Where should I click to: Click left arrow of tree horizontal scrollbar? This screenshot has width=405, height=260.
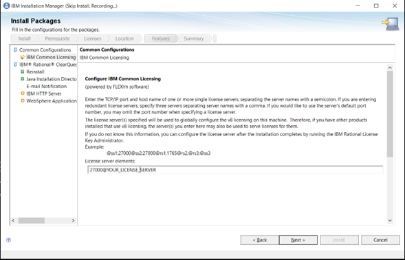tap(14, 221)
